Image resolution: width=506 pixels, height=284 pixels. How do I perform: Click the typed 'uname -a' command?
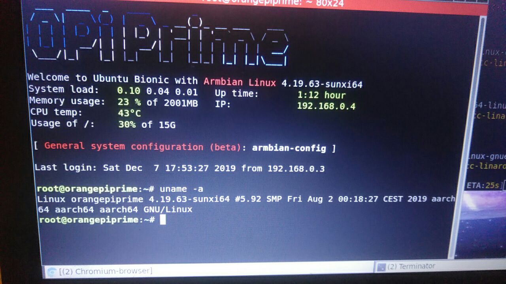(181, 189)
